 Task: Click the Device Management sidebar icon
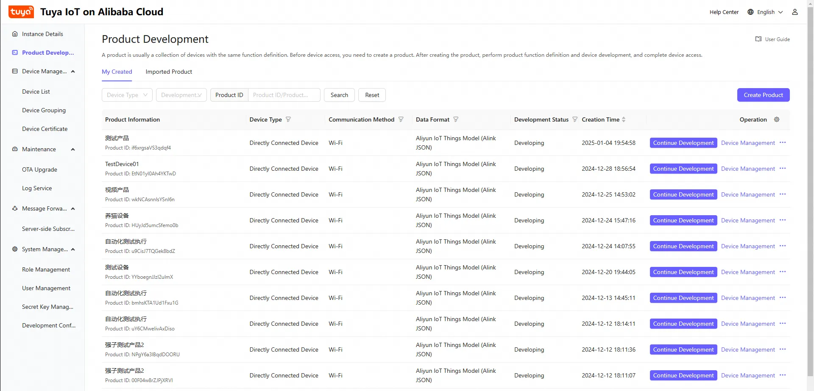coord(15,71)
